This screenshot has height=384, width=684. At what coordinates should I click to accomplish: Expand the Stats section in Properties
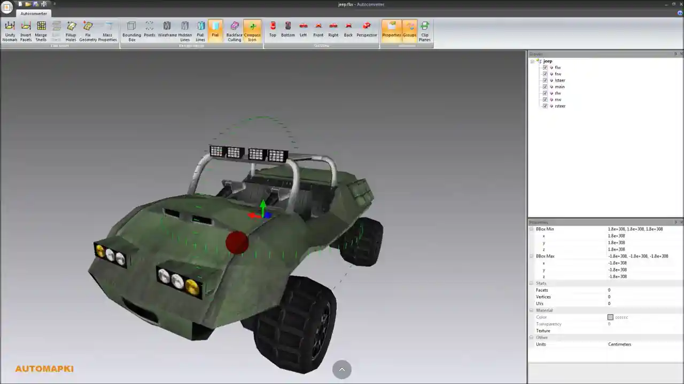click(531, 283)
